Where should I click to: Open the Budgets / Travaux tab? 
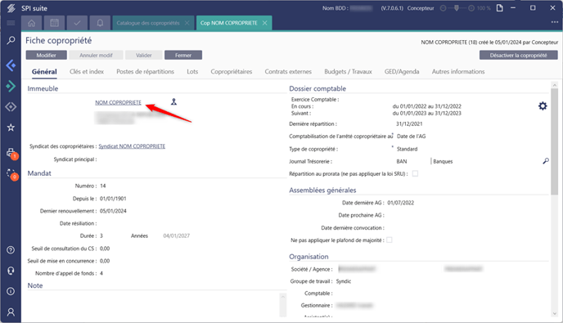click(x=348, y=71)
